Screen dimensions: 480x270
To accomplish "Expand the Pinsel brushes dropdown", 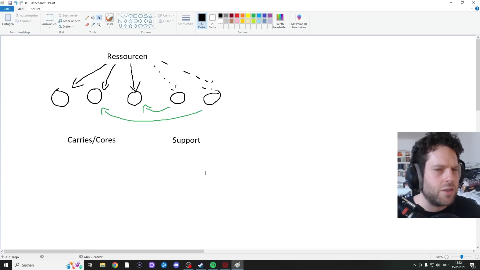I will pyautogui.click(x=109, y=26).
